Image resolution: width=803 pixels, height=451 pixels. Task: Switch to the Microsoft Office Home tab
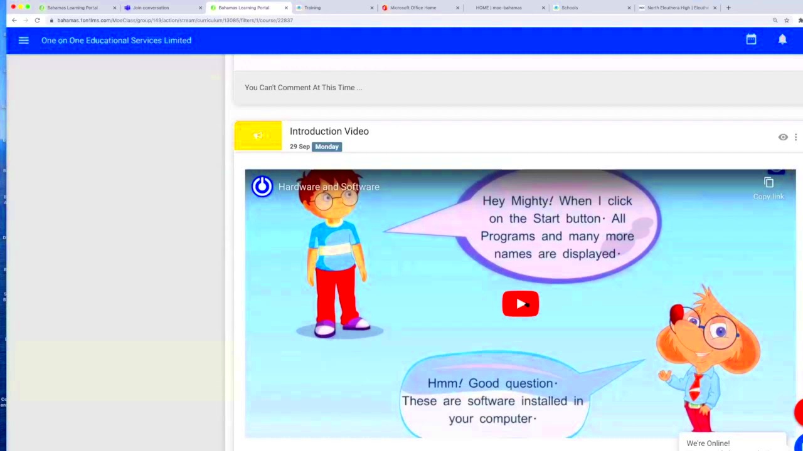(x=420, y=8)
